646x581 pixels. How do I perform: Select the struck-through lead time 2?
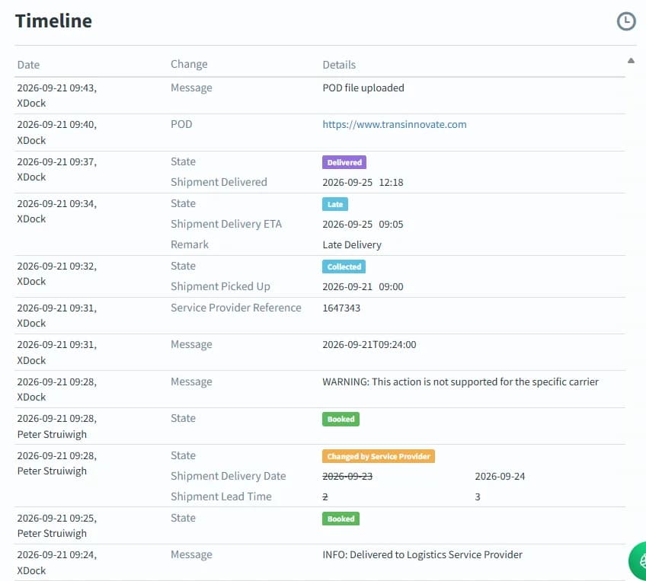click(x=325, y=497)
